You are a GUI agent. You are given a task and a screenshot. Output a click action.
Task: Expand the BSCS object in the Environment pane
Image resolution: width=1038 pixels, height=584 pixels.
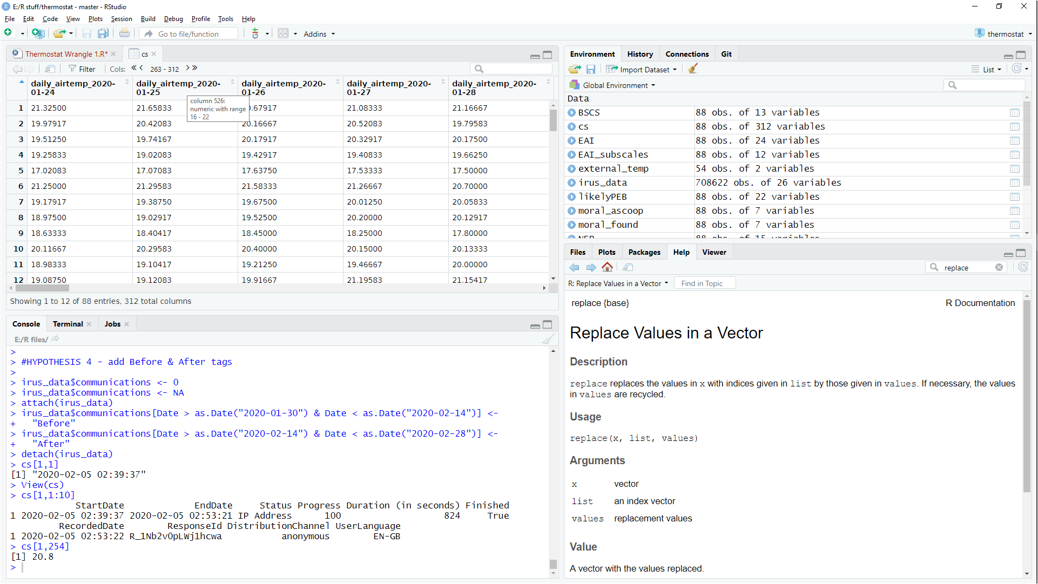click(x=572, y=113)
